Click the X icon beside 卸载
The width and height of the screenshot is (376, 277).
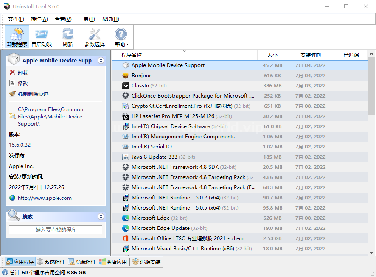point(12,73)
